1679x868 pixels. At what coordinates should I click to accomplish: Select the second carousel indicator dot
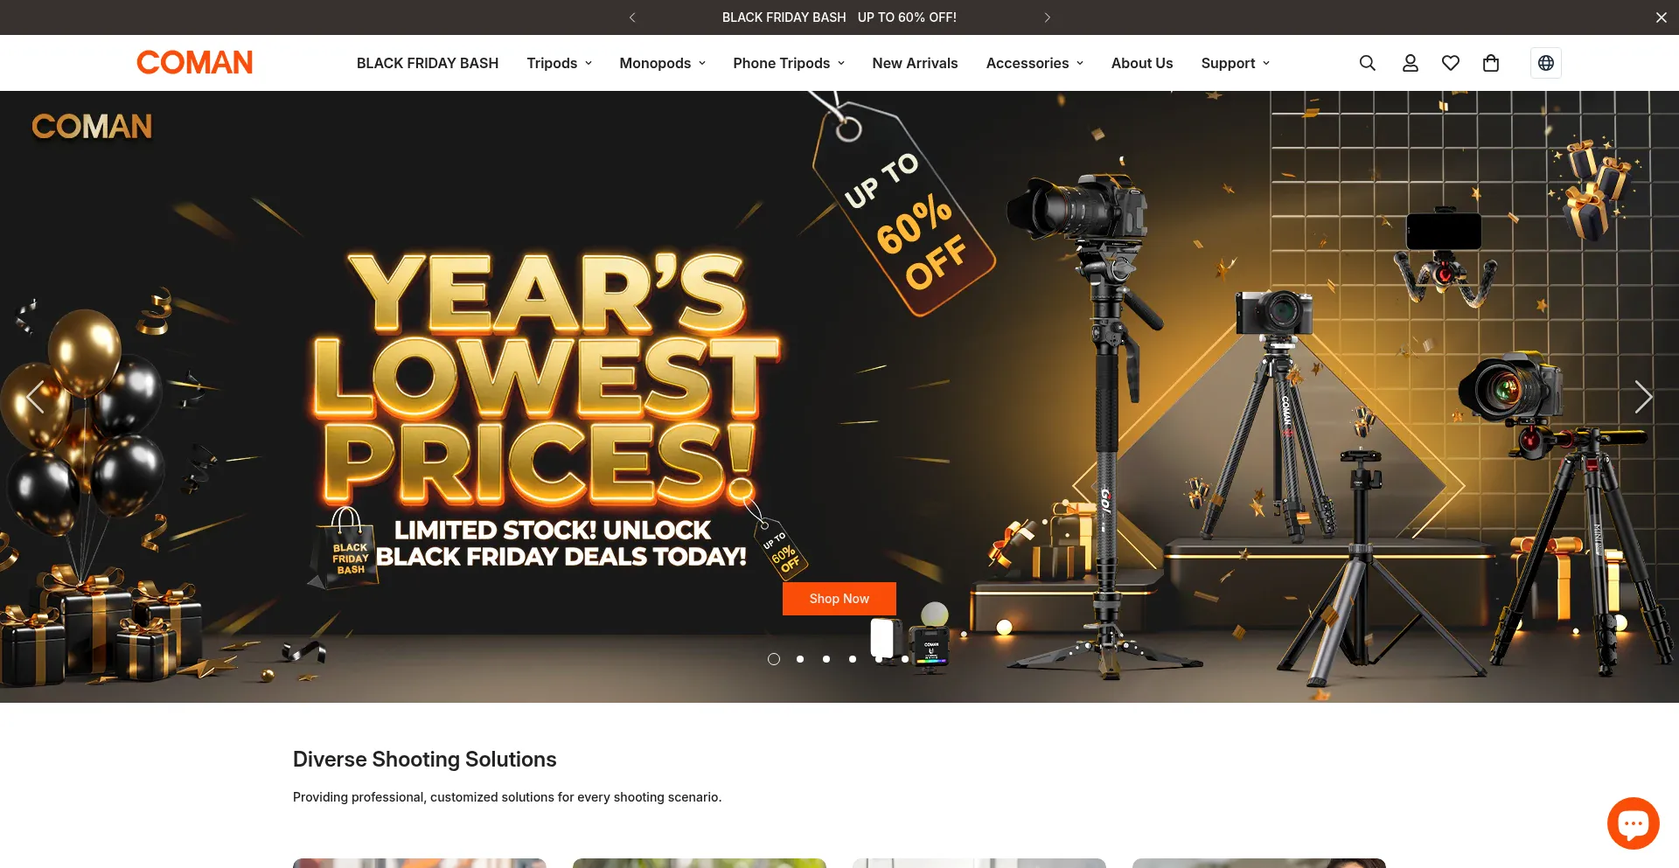pyautogui.click(x=800, y=659)
